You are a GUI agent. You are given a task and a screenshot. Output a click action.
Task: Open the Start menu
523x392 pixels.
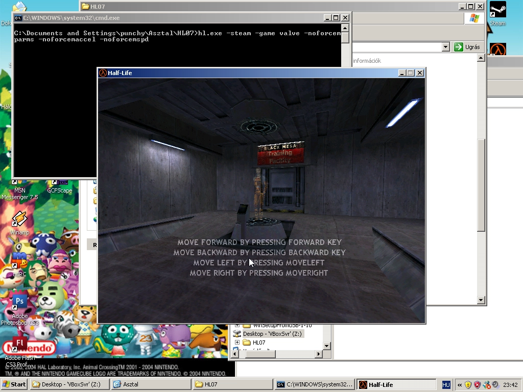14,384
